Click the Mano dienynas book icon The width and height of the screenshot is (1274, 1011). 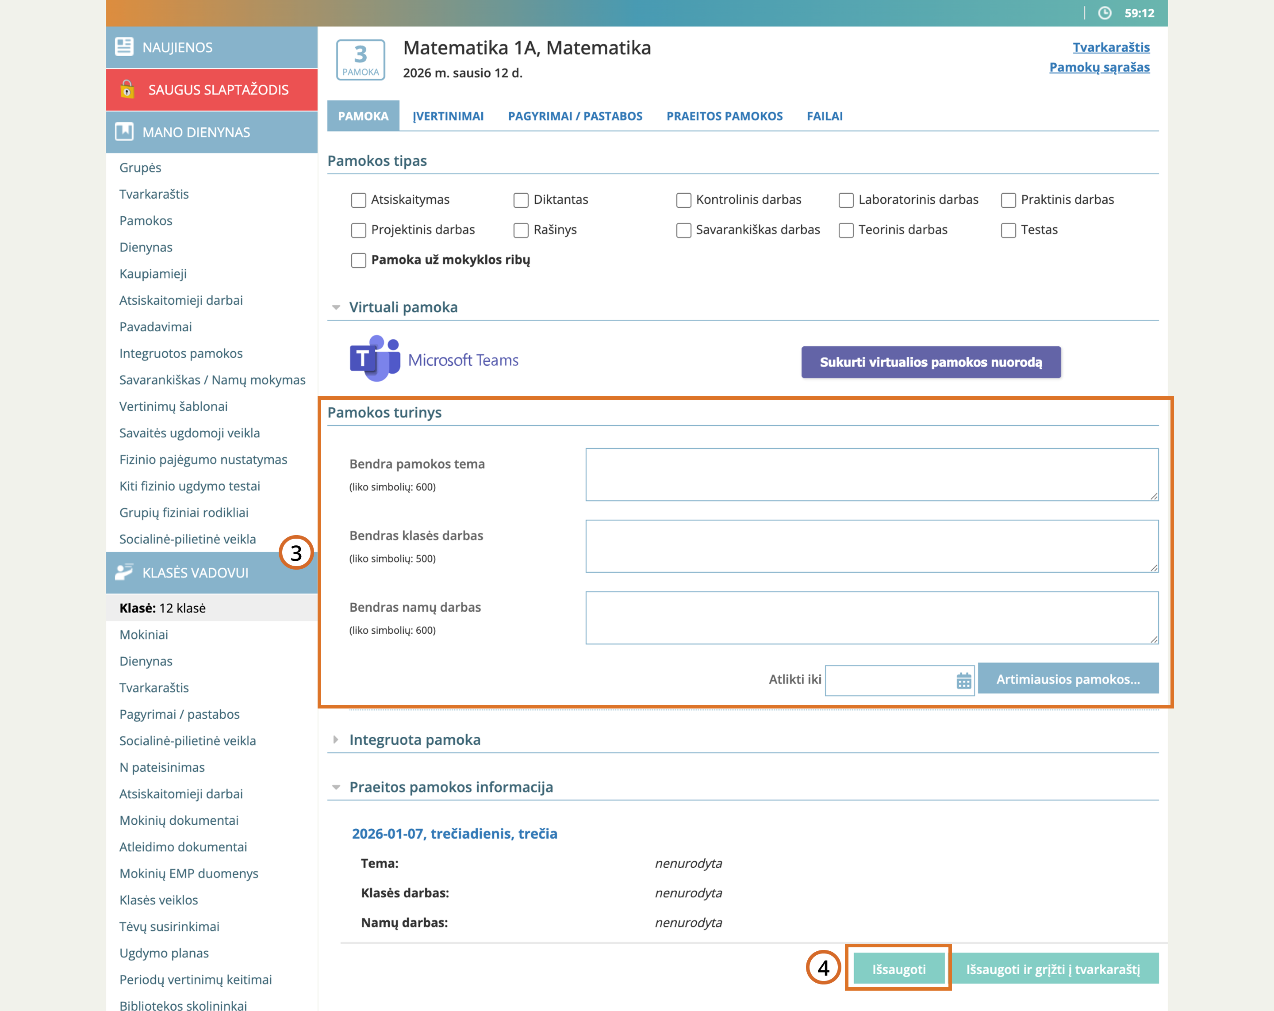pyautogui.click(x=124, y=132)
